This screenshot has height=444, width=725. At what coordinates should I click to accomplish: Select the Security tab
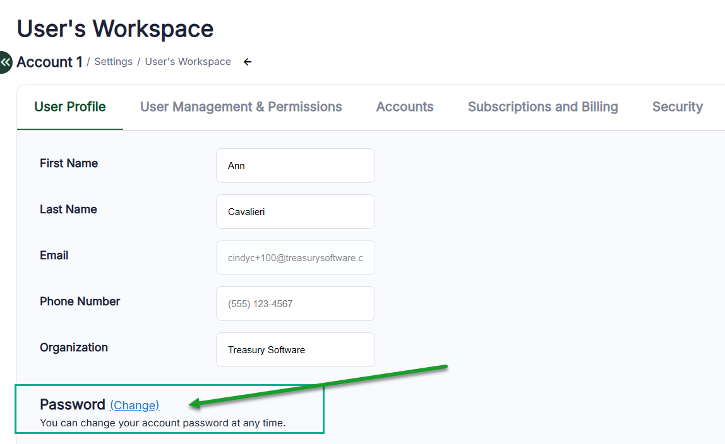677,107
